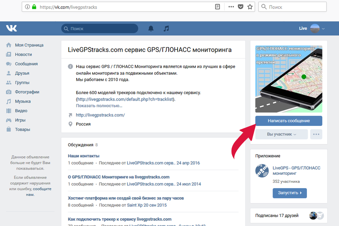Click the VK "Поиск" search field
Image resolution: width=339 pixels, height=226 pixels.
pyautogui.click(x=100, y=28)
